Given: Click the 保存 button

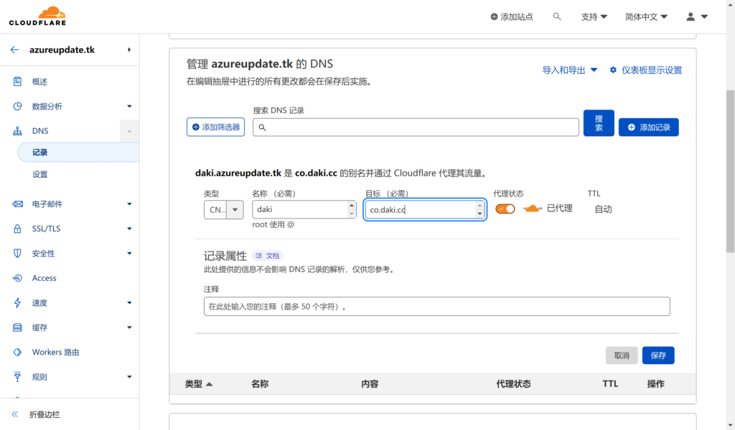Looking at the screenshot, I should click(658, 355).
